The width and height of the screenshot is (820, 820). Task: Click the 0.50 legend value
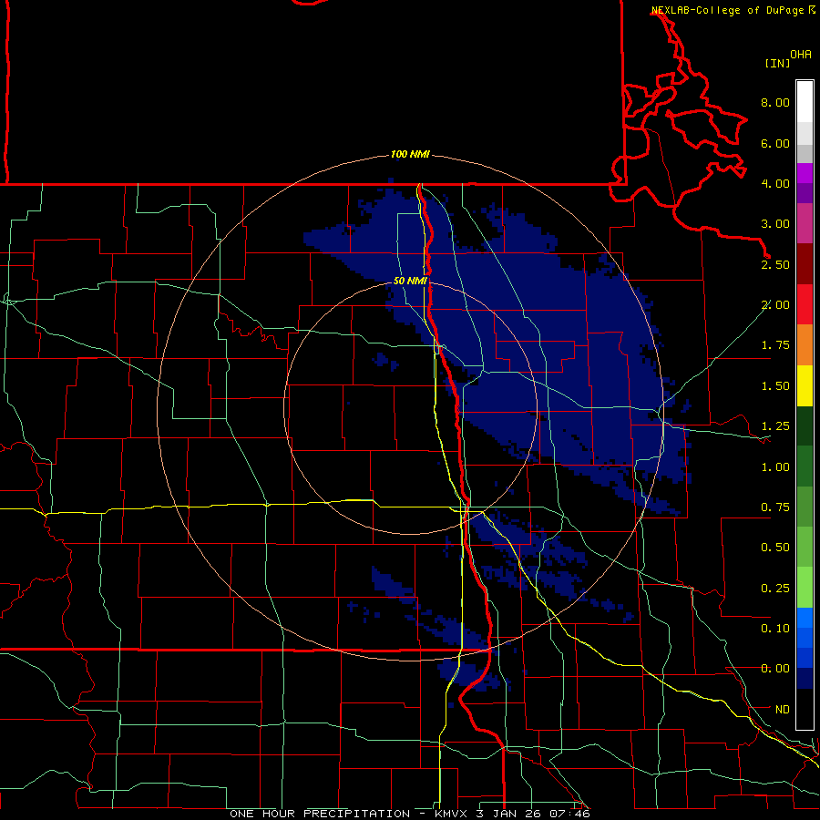point(775,548)
